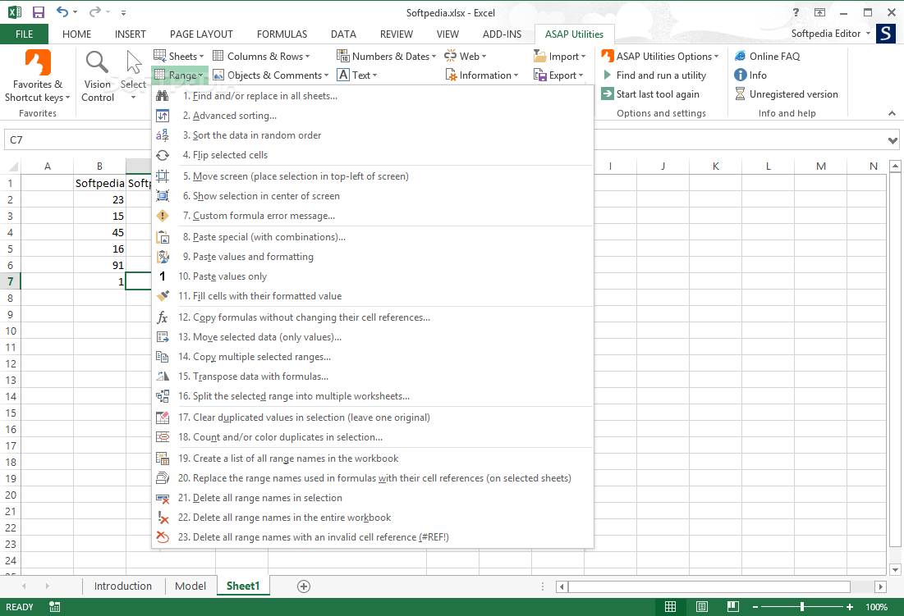Click Custom formula error message warning icon
Viewport: 904px width, 616px height.
click(163, 216)
